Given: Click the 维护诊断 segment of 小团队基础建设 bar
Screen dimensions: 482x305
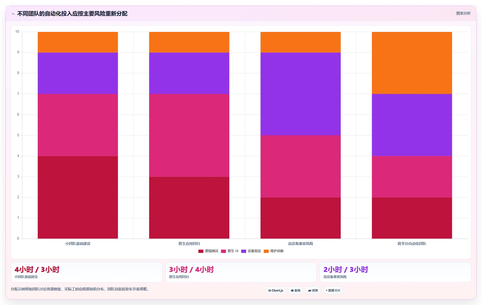Looking at the screenshot, I should coord(78,42).
